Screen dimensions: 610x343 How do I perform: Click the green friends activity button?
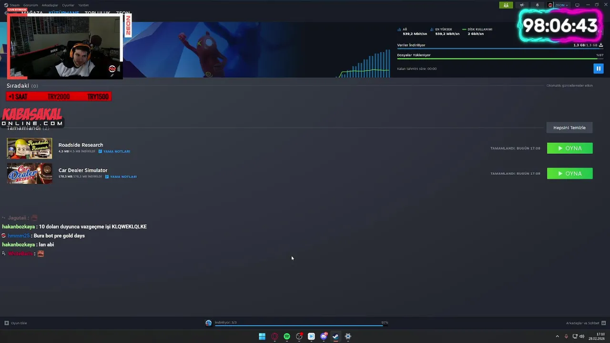coord(506,5)
